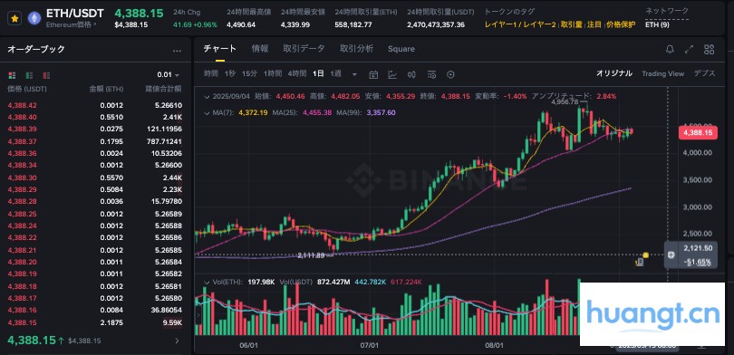
Task: Switch chart to オリジナル view
Action: click(x=614, y=73)
